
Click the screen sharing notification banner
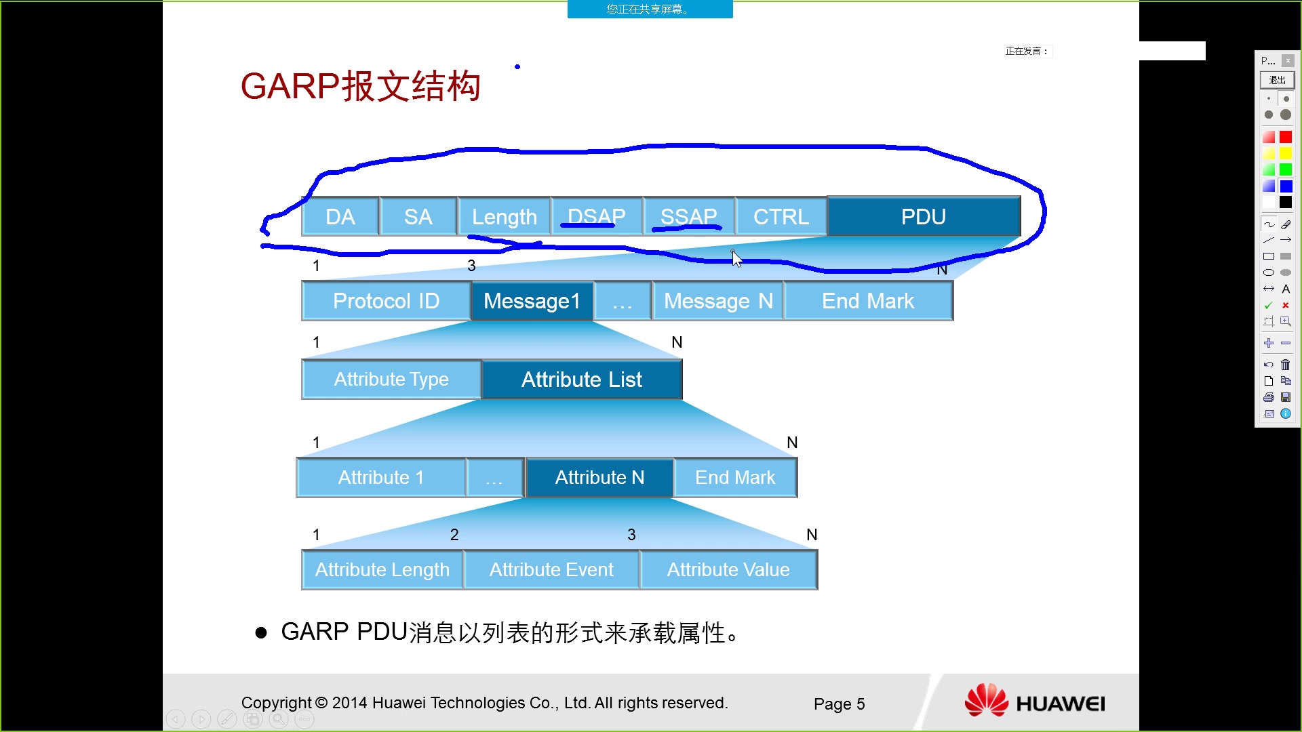pos(650,9)
